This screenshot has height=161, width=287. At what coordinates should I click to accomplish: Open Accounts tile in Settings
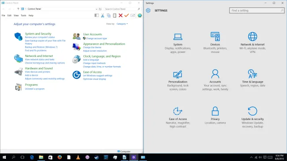215,80
